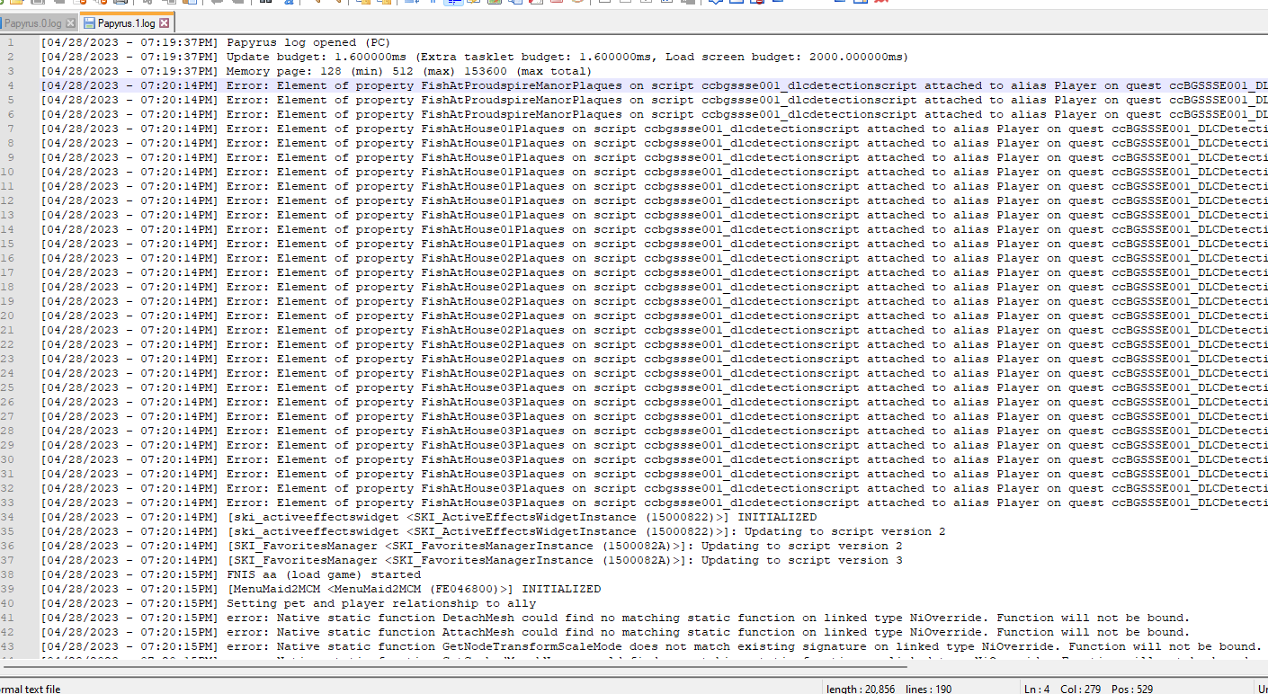1268x694 pixels.
Task: Click the 'FNIS aa (load game) started' line
Action: tap(230, 574)
